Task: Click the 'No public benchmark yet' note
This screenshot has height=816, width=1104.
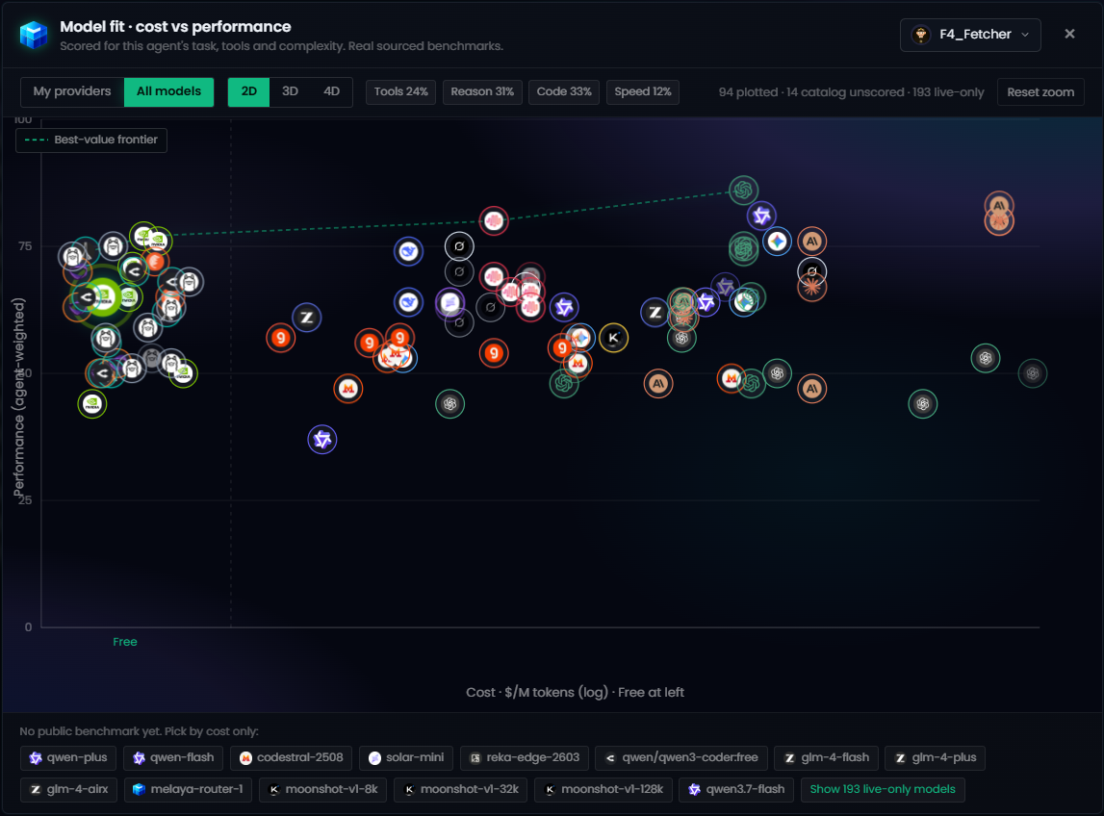Action: click(x=139, y=731)
